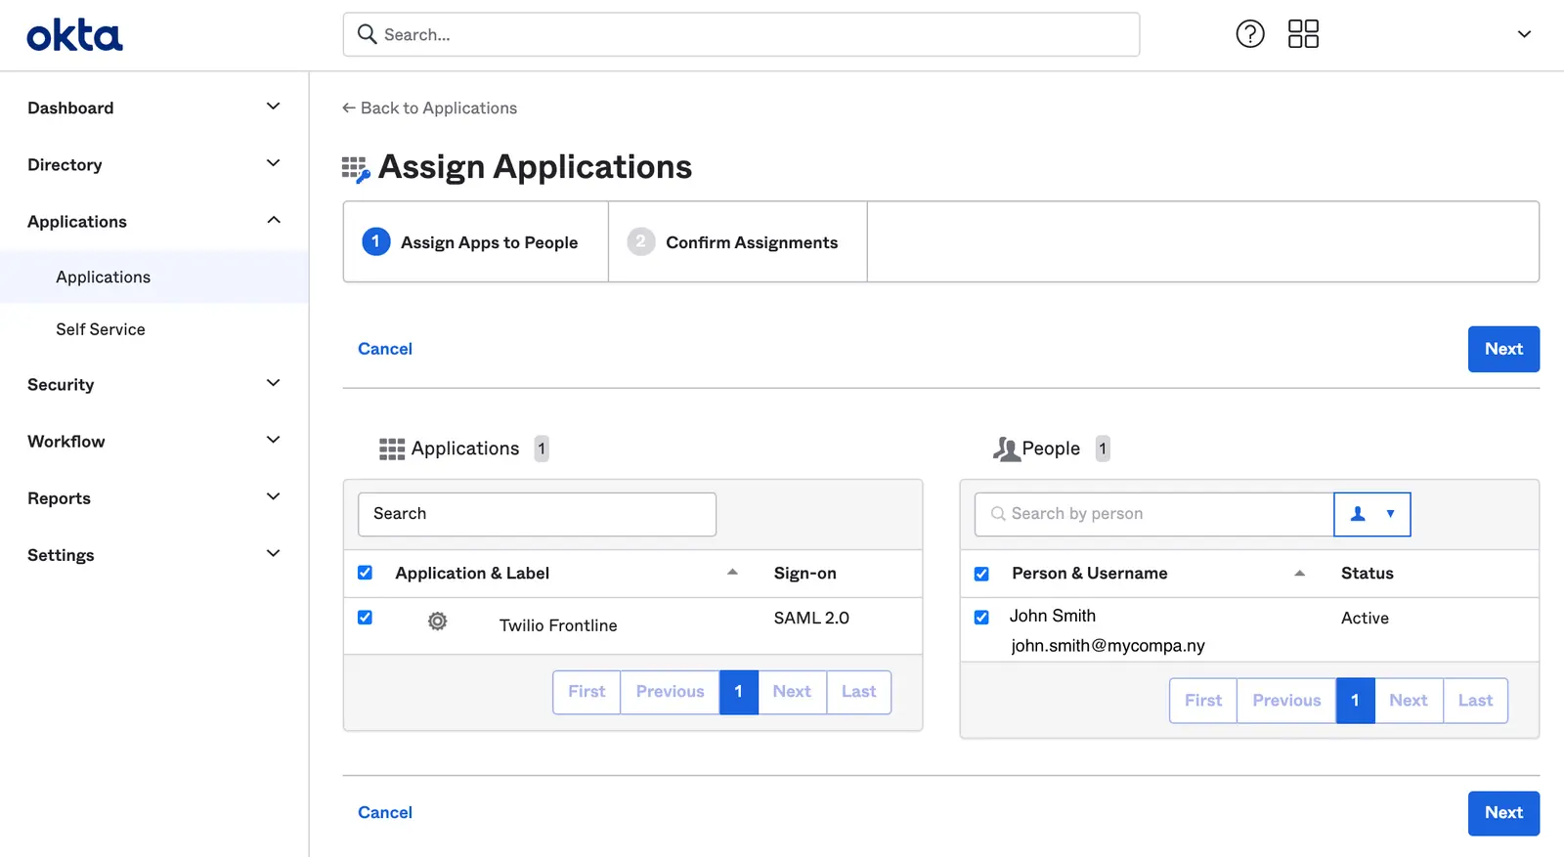Toggle the select-all people checkbox
Viewport: 1564px width, 857px height.
coord(981,574)
